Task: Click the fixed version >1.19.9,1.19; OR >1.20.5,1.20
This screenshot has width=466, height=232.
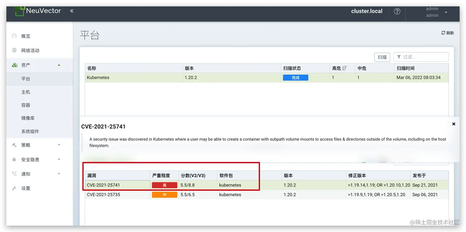Action: coord(377,195)
